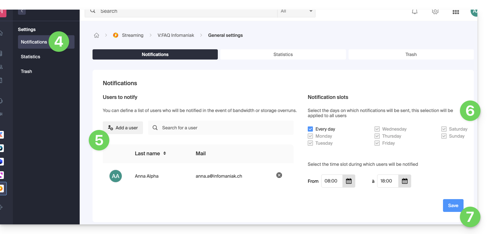Open Trash in the Settings sidebar

(x=26, y=71)
